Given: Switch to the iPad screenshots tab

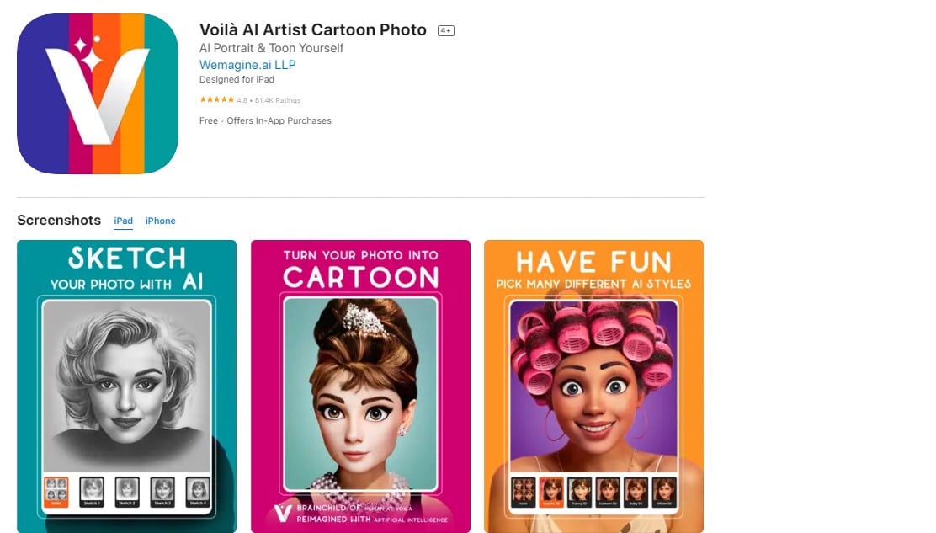Looking at the screenshot, I should point(124,221).
